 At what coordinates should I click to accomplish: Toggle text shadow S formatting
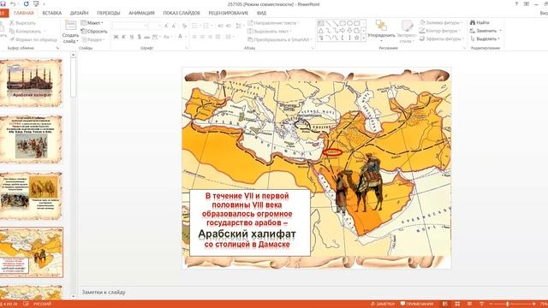139,37
